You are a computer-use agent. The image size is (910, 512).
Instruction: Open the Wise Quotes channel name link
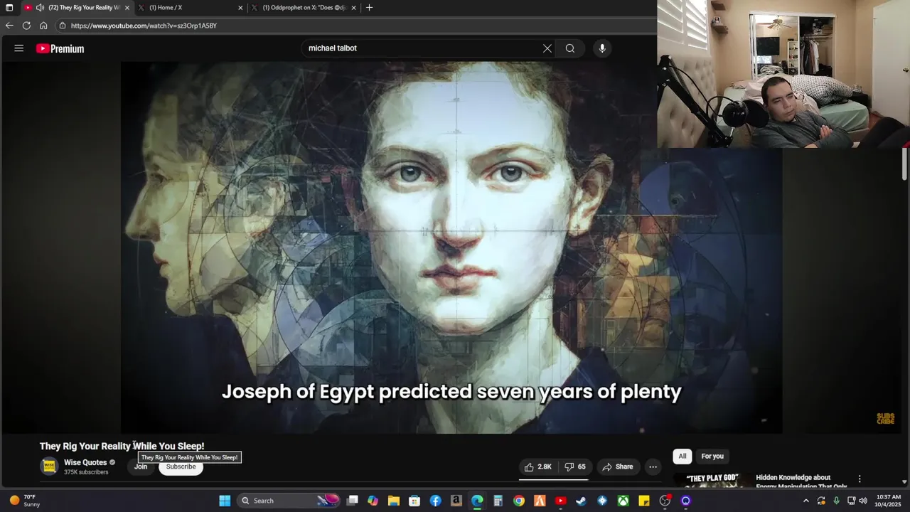pos(85,462)
